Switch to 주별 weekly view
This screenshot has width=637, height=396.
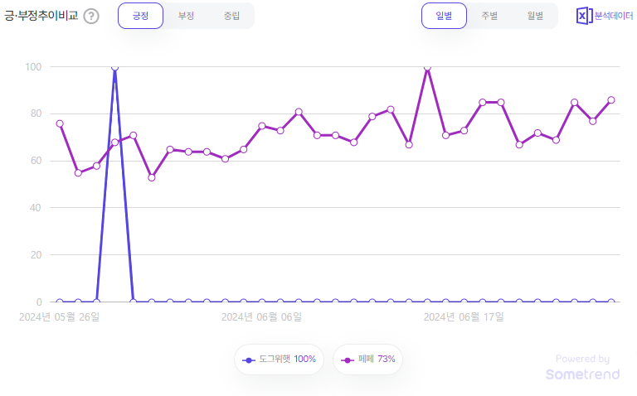point(489,16)
